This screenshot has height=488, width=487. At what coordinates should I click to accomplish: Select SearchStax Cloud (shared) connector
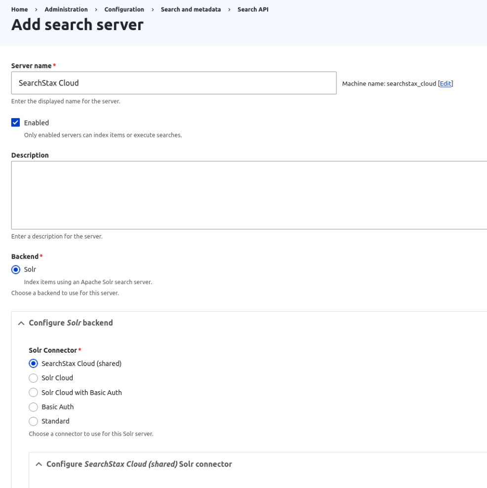pyautogui.click(x=34, y=364)
